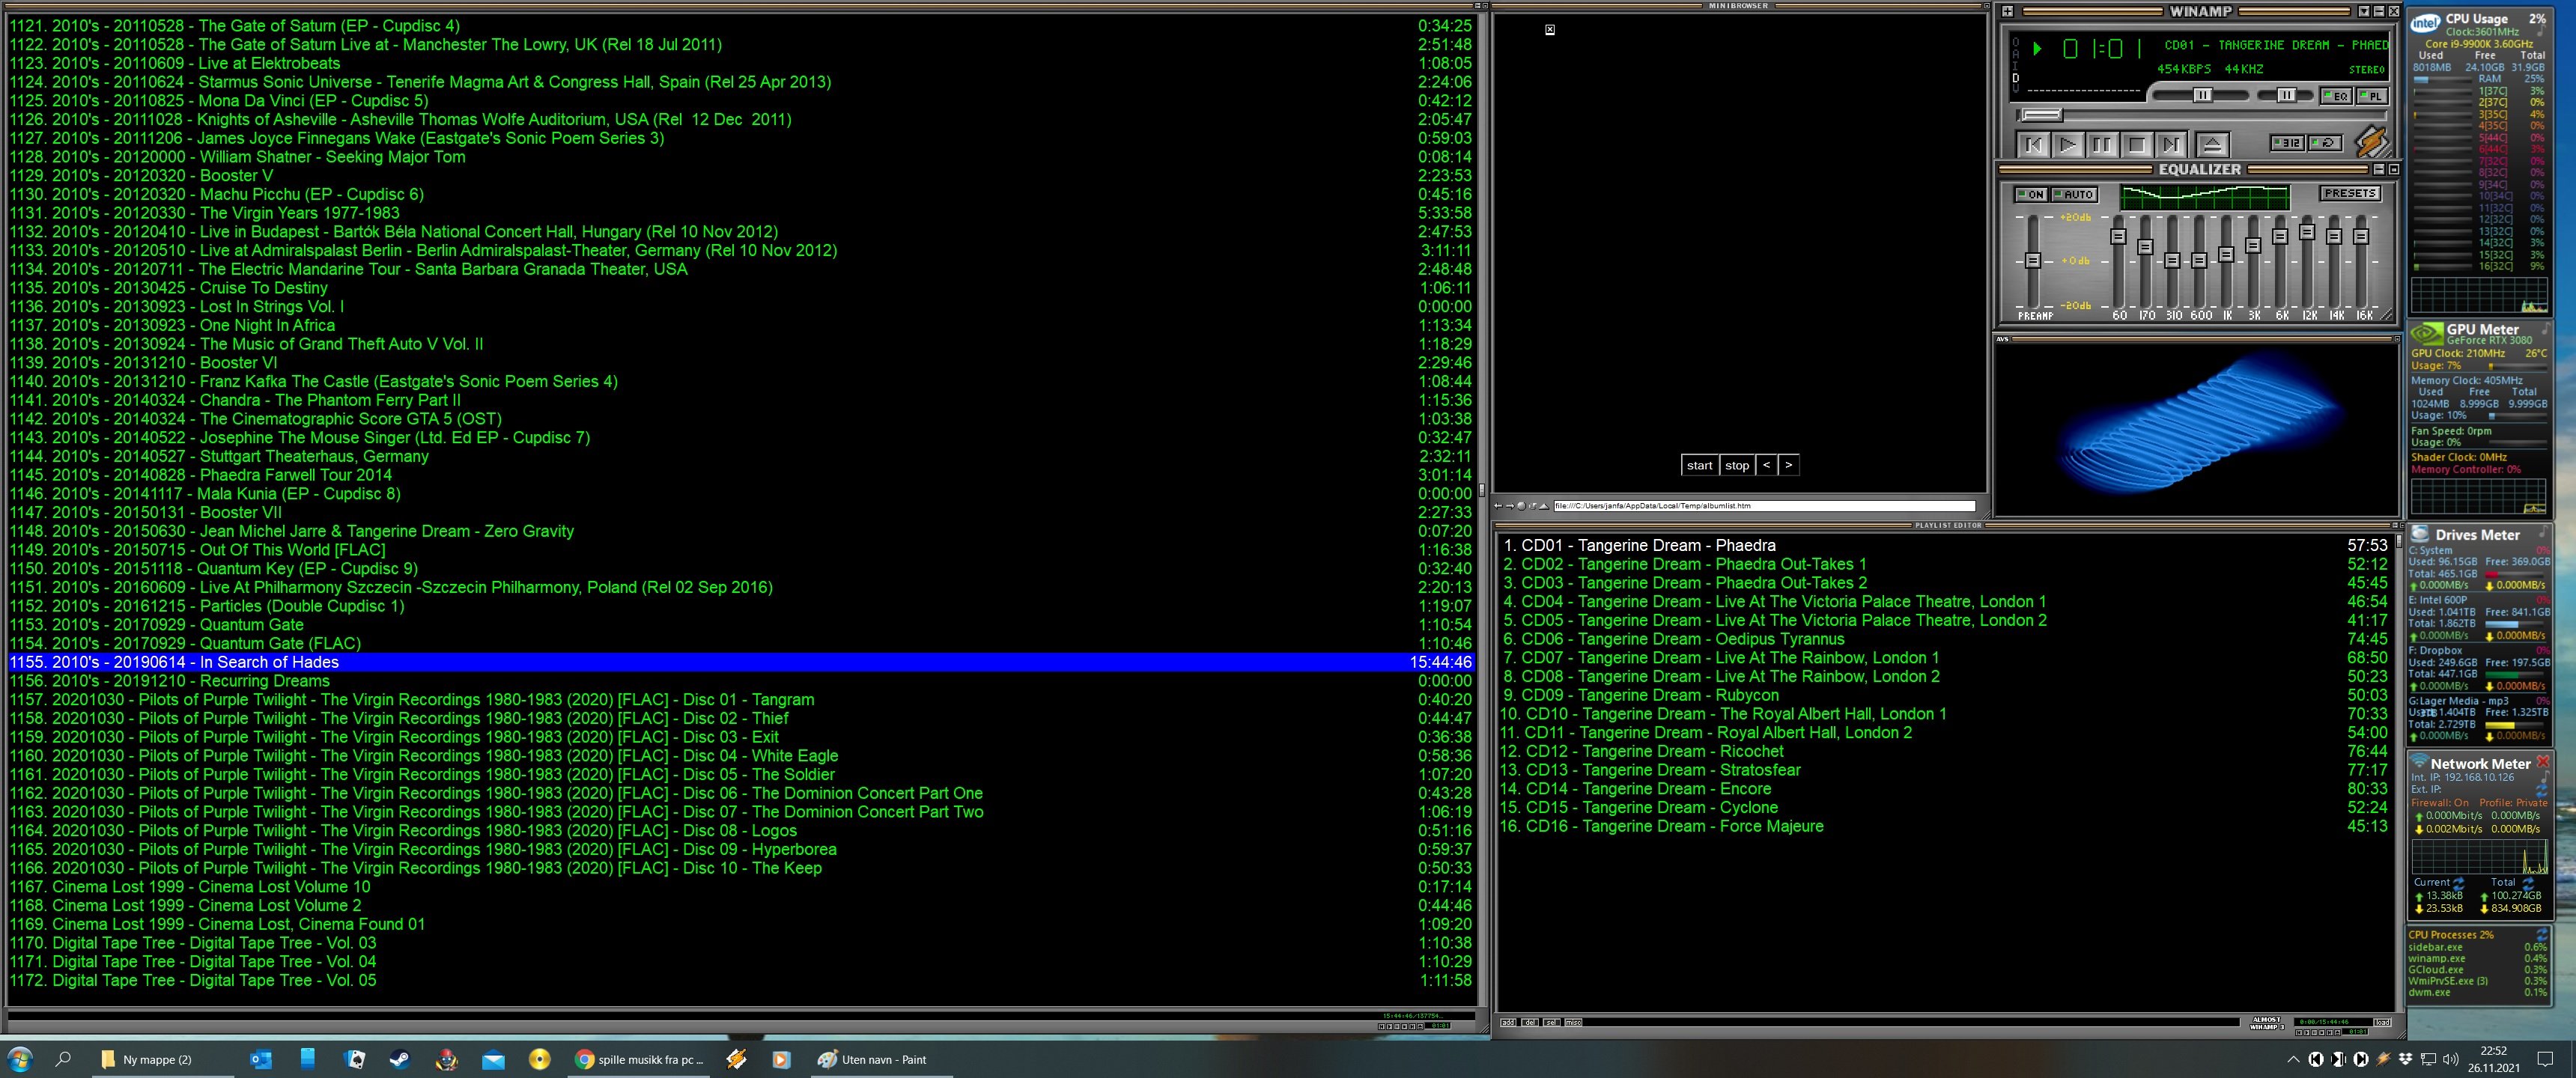Select 'CD09 - Tangerine Dream - Rubycon' in playlist editor

click(1943, 695)
